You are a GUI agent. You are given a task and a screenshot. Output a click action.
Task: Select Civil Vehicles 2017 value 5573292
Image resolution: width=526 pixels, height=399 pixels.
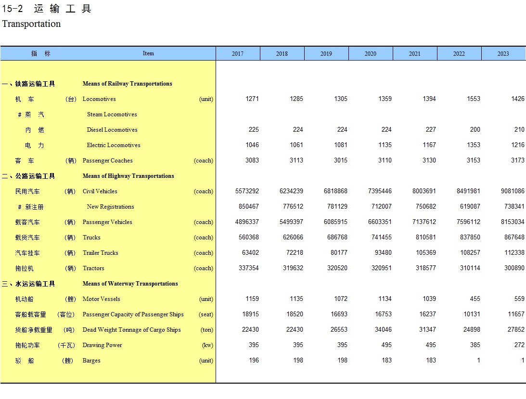(x=247, y=191)
